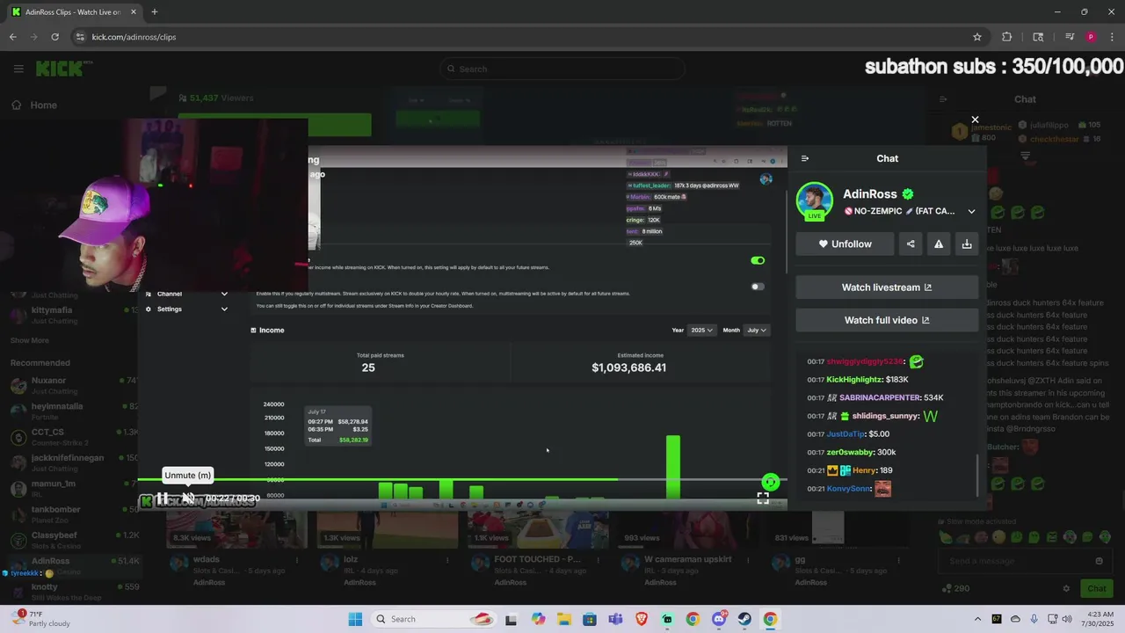
Task: Pause the clip playback
Action: (163, 498)
